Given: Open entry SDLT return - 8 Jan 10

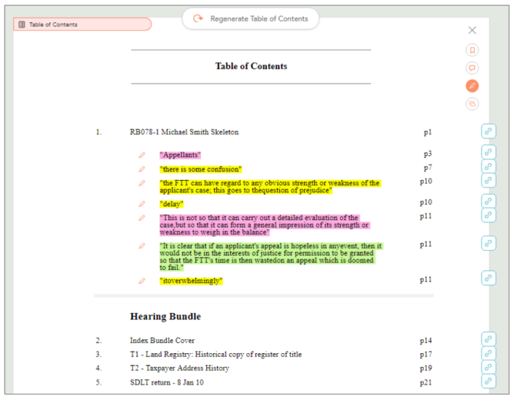Looking at the screenshot, I should tap(167, 383).
